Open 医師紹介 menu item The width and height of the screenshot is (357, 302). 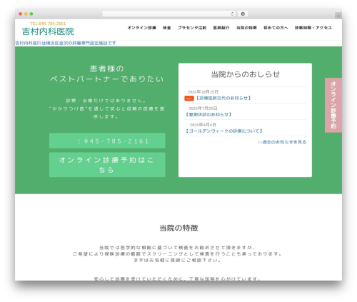click(221, 28)
